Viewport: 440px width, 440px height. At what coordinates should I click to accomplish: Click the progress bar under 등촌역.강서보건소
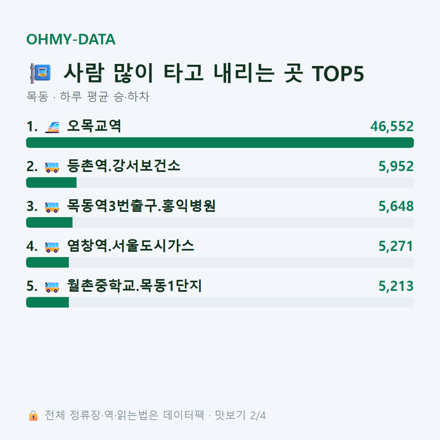click(x=220, y=182)
